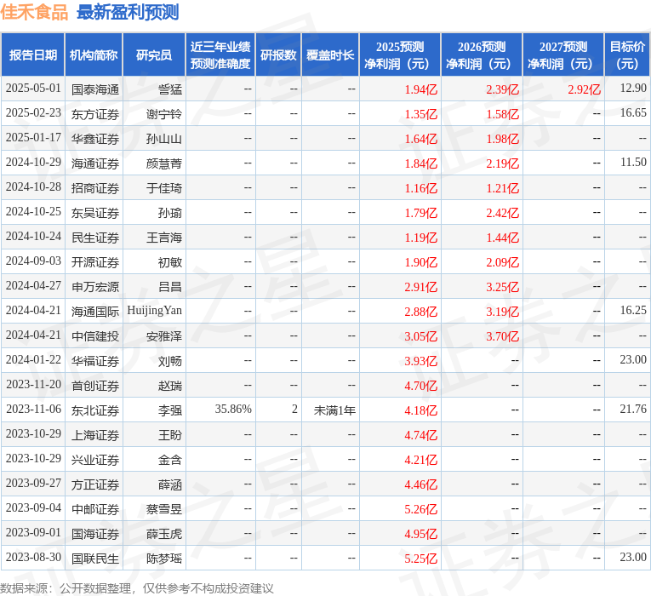Click the researcher name 王言海
The width and height of the screenshot is (651, 596).
coord(164,238)
